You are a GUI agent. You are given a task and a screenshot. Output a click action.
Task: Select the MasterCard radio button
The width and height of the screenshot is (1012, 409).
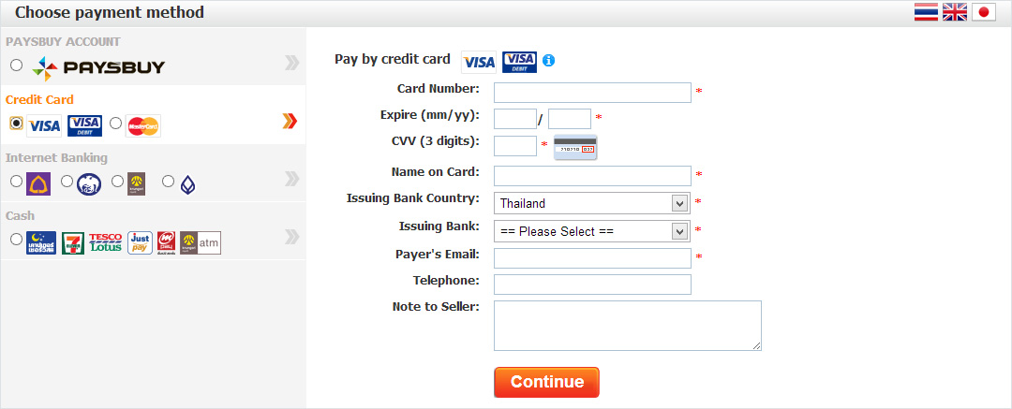115,123
